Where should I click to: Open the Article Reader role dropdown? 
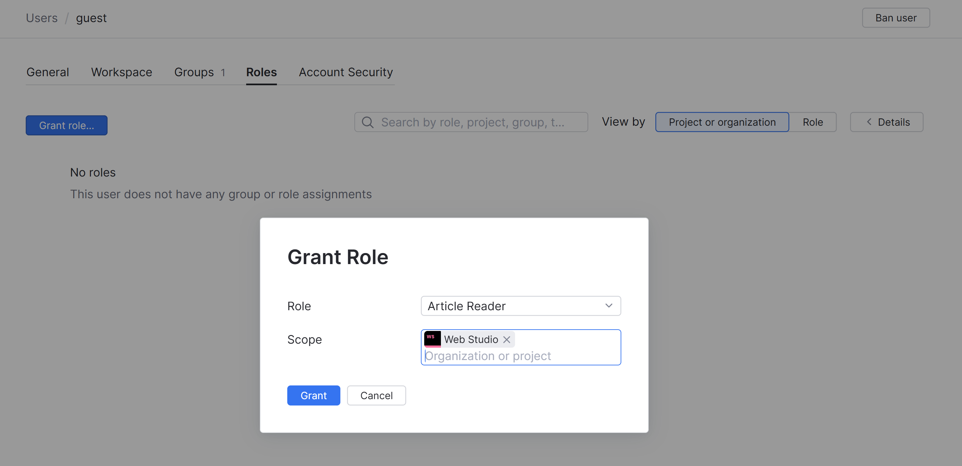pyautogui.click(x=520, y=306)
